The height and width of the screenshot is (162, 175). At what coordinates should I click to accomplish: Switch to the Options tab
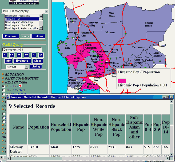coord(38,36)
